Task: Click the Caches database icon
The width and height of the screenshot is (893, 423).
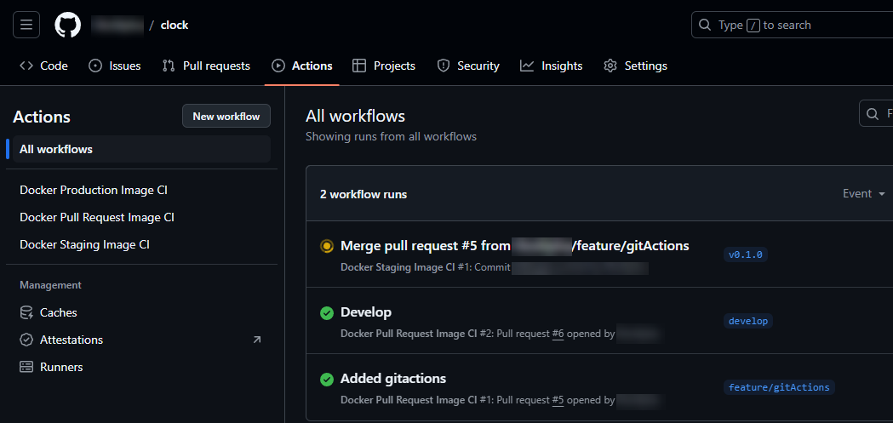Action: pos(26,312)
